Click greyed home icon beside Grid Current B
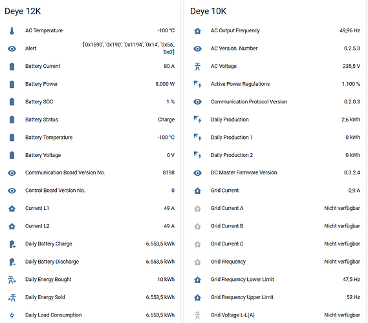Screen dimensions: 368x323 pos(198,226)
